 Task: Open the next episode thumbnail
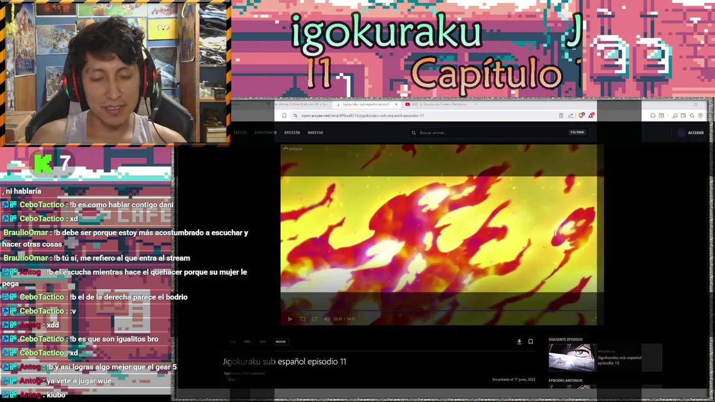pos(571,357)
